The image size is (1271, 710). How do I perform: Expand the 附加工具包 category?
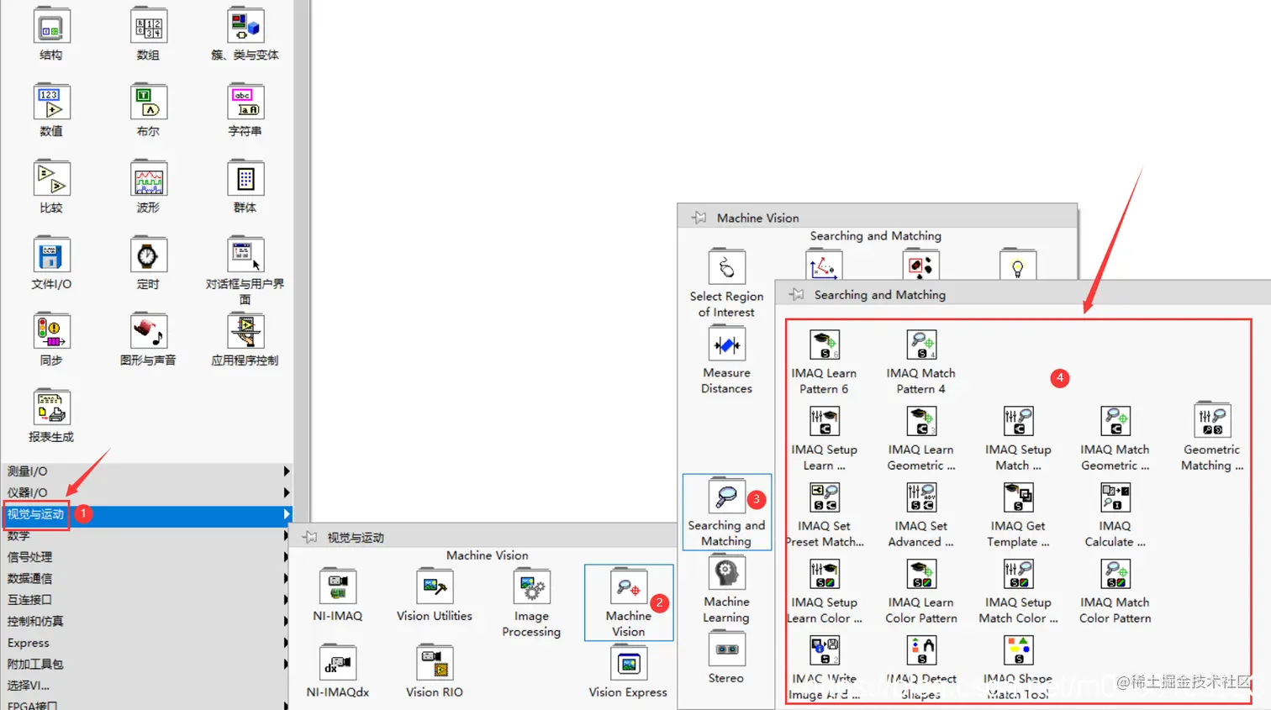(147, 664)
